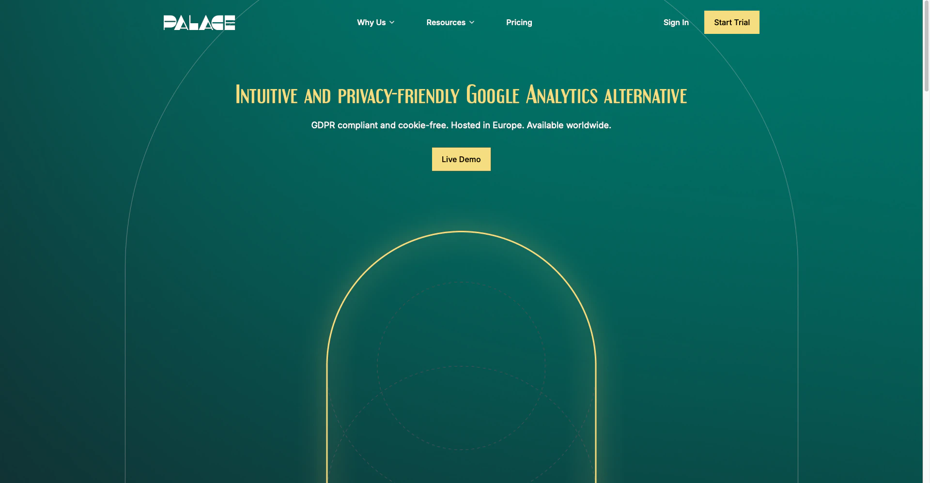Image resolution: width=930 pixels, height=483 pixels.
Task: Go to the Pricing page
Action: tap(519, 22)
